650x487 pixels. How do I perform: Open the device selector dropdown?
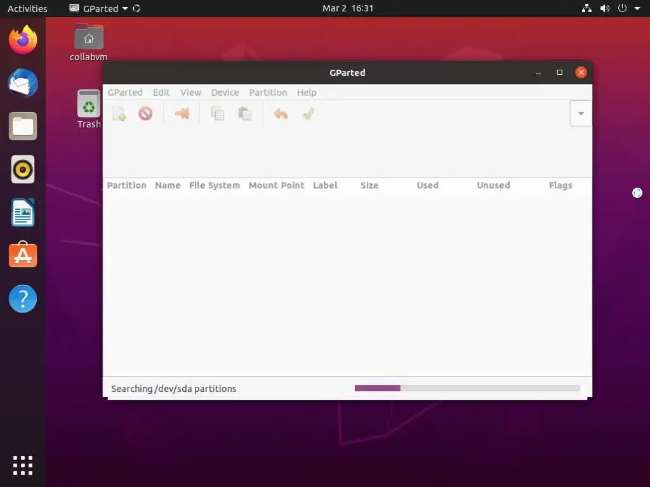click(x=581, y=114)
